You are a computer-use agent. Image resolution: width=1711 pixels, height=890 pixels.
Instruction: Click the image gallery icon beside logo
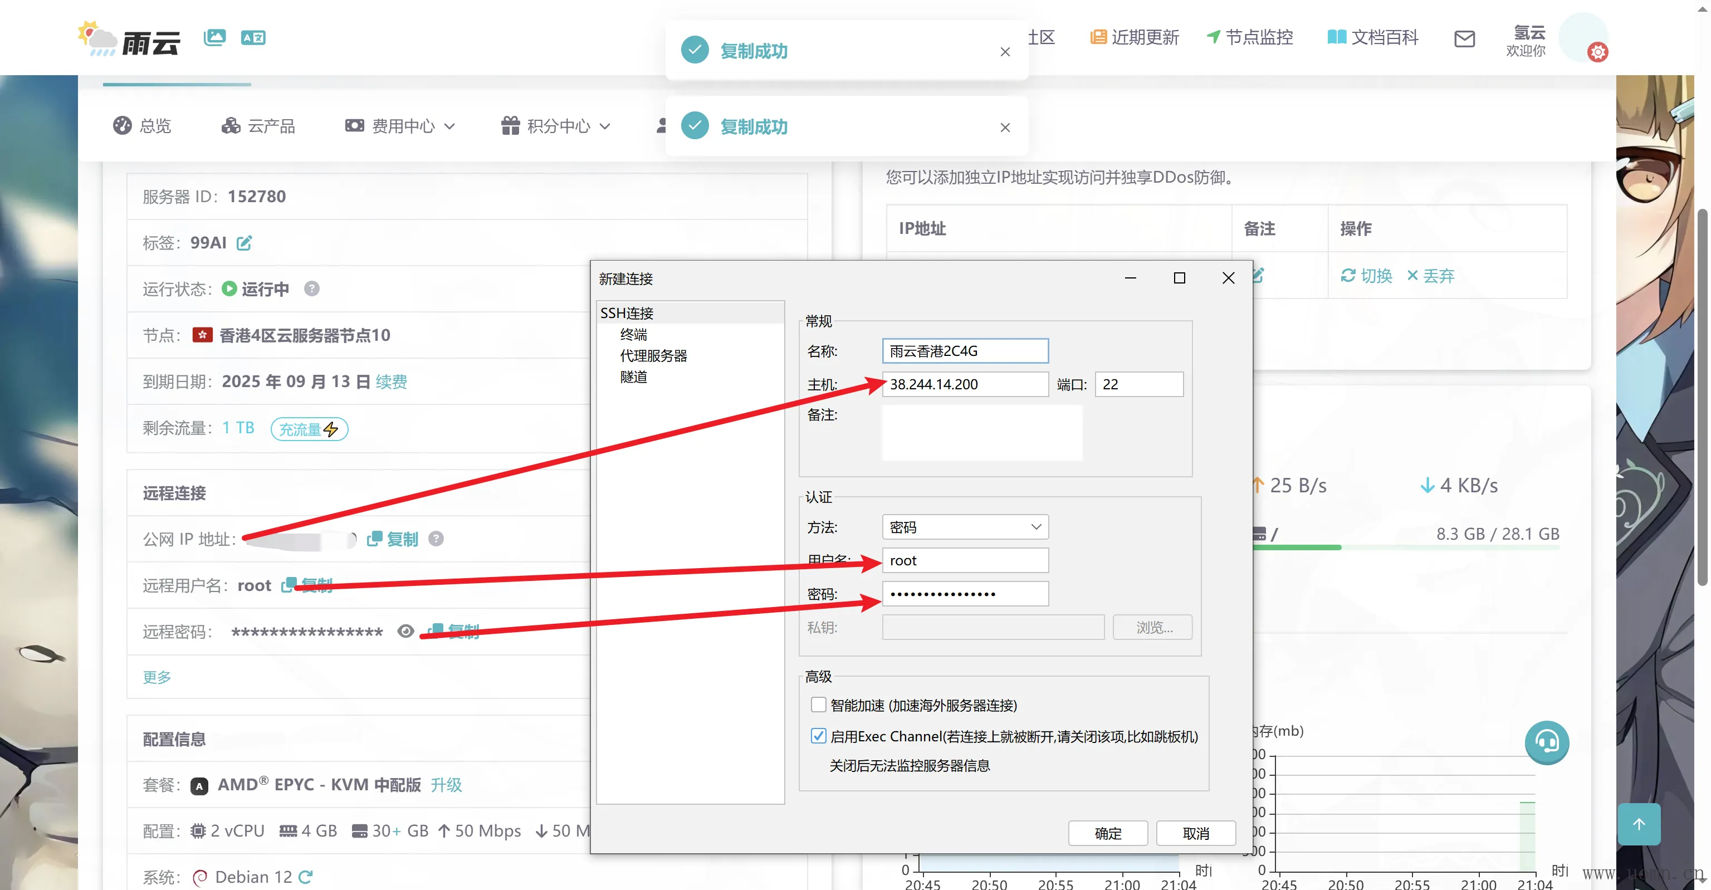pyautogui.click(x=214, y=37)
